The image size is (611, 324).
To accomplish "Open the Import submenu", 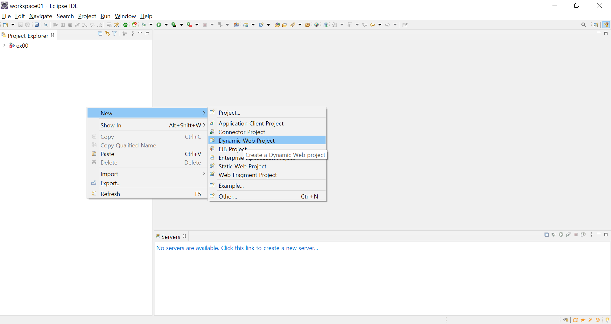I will click(x=147, y=174).
